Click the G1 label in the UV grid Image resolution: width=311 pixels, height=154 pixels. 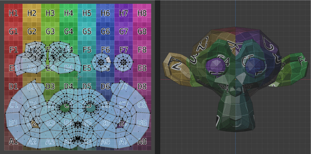coord(14,31)
